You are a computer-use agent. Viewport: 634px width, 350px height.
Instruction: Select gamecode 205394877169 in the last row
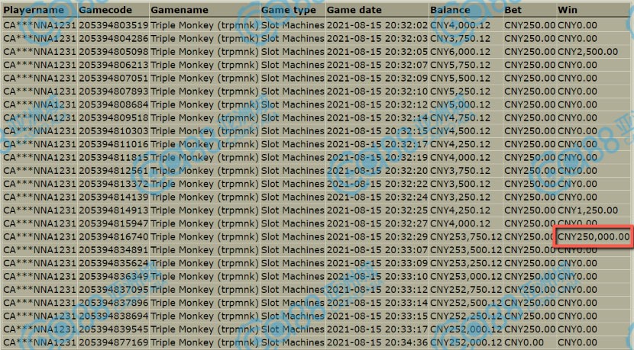coord(114,343)
